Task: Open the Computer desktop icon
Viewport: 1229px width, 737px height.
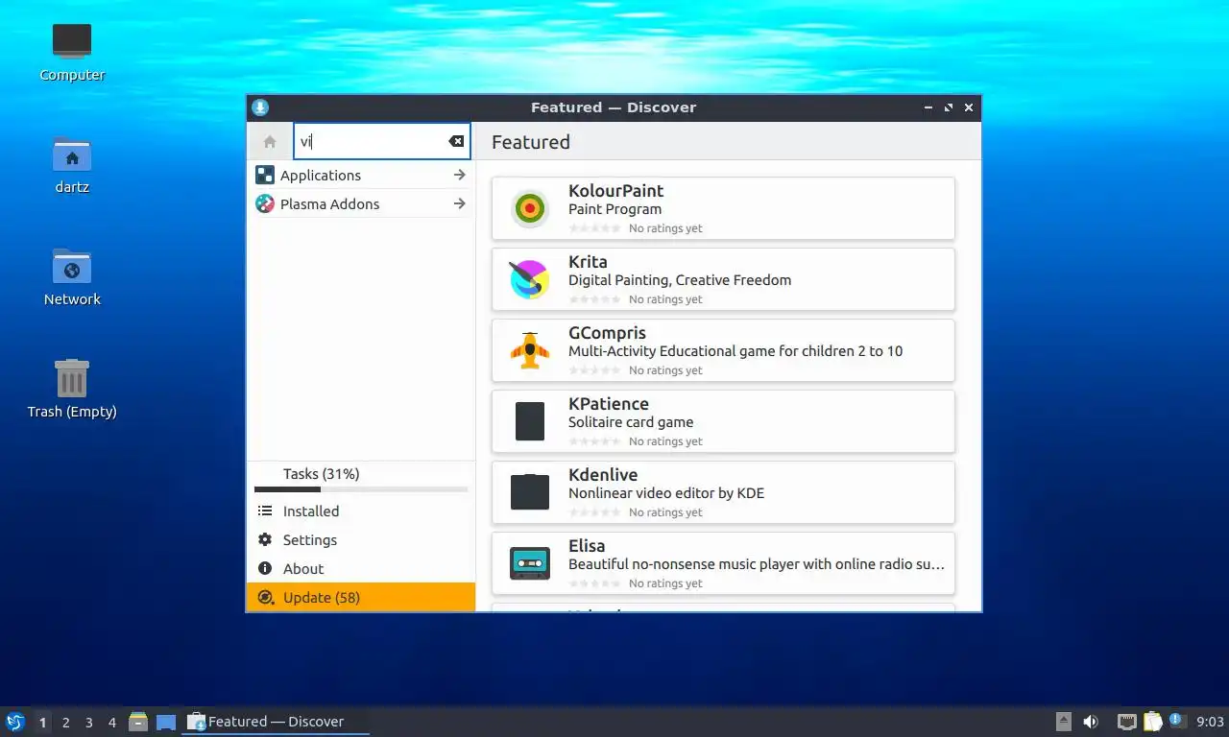Action: point(72,41)
